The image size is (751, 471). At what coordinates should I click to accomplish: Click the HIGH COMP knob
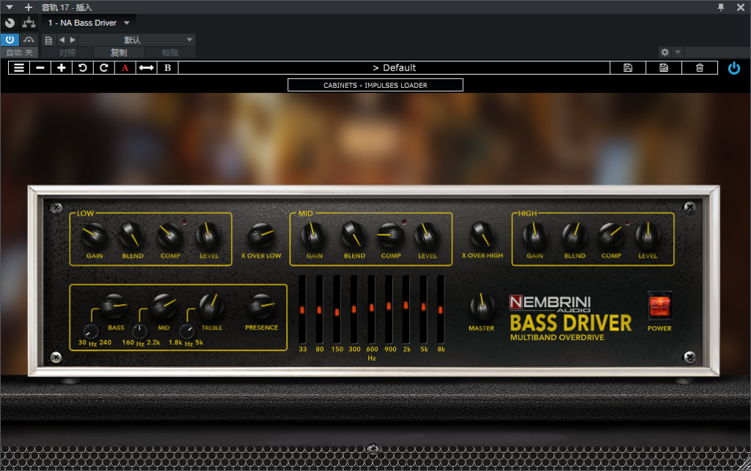click(611, 235)
